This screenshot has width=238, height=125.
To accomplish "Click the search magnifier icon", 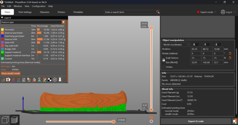I will (x=158, y=12).
